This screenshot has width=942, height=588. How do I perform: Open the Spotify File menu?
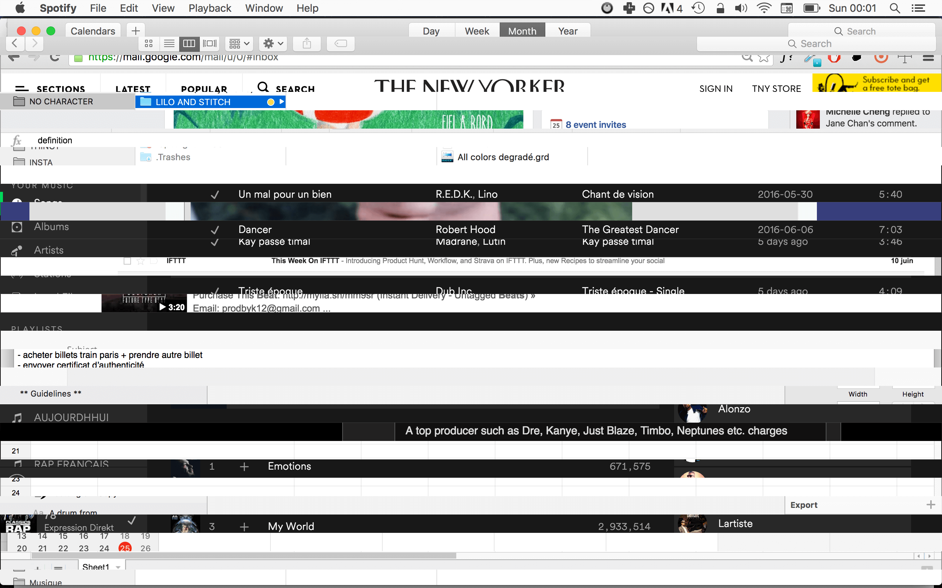coord(98,8)
